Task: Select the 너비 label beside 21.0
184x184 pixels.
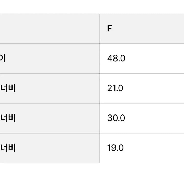Action: [x=8, y=88]
